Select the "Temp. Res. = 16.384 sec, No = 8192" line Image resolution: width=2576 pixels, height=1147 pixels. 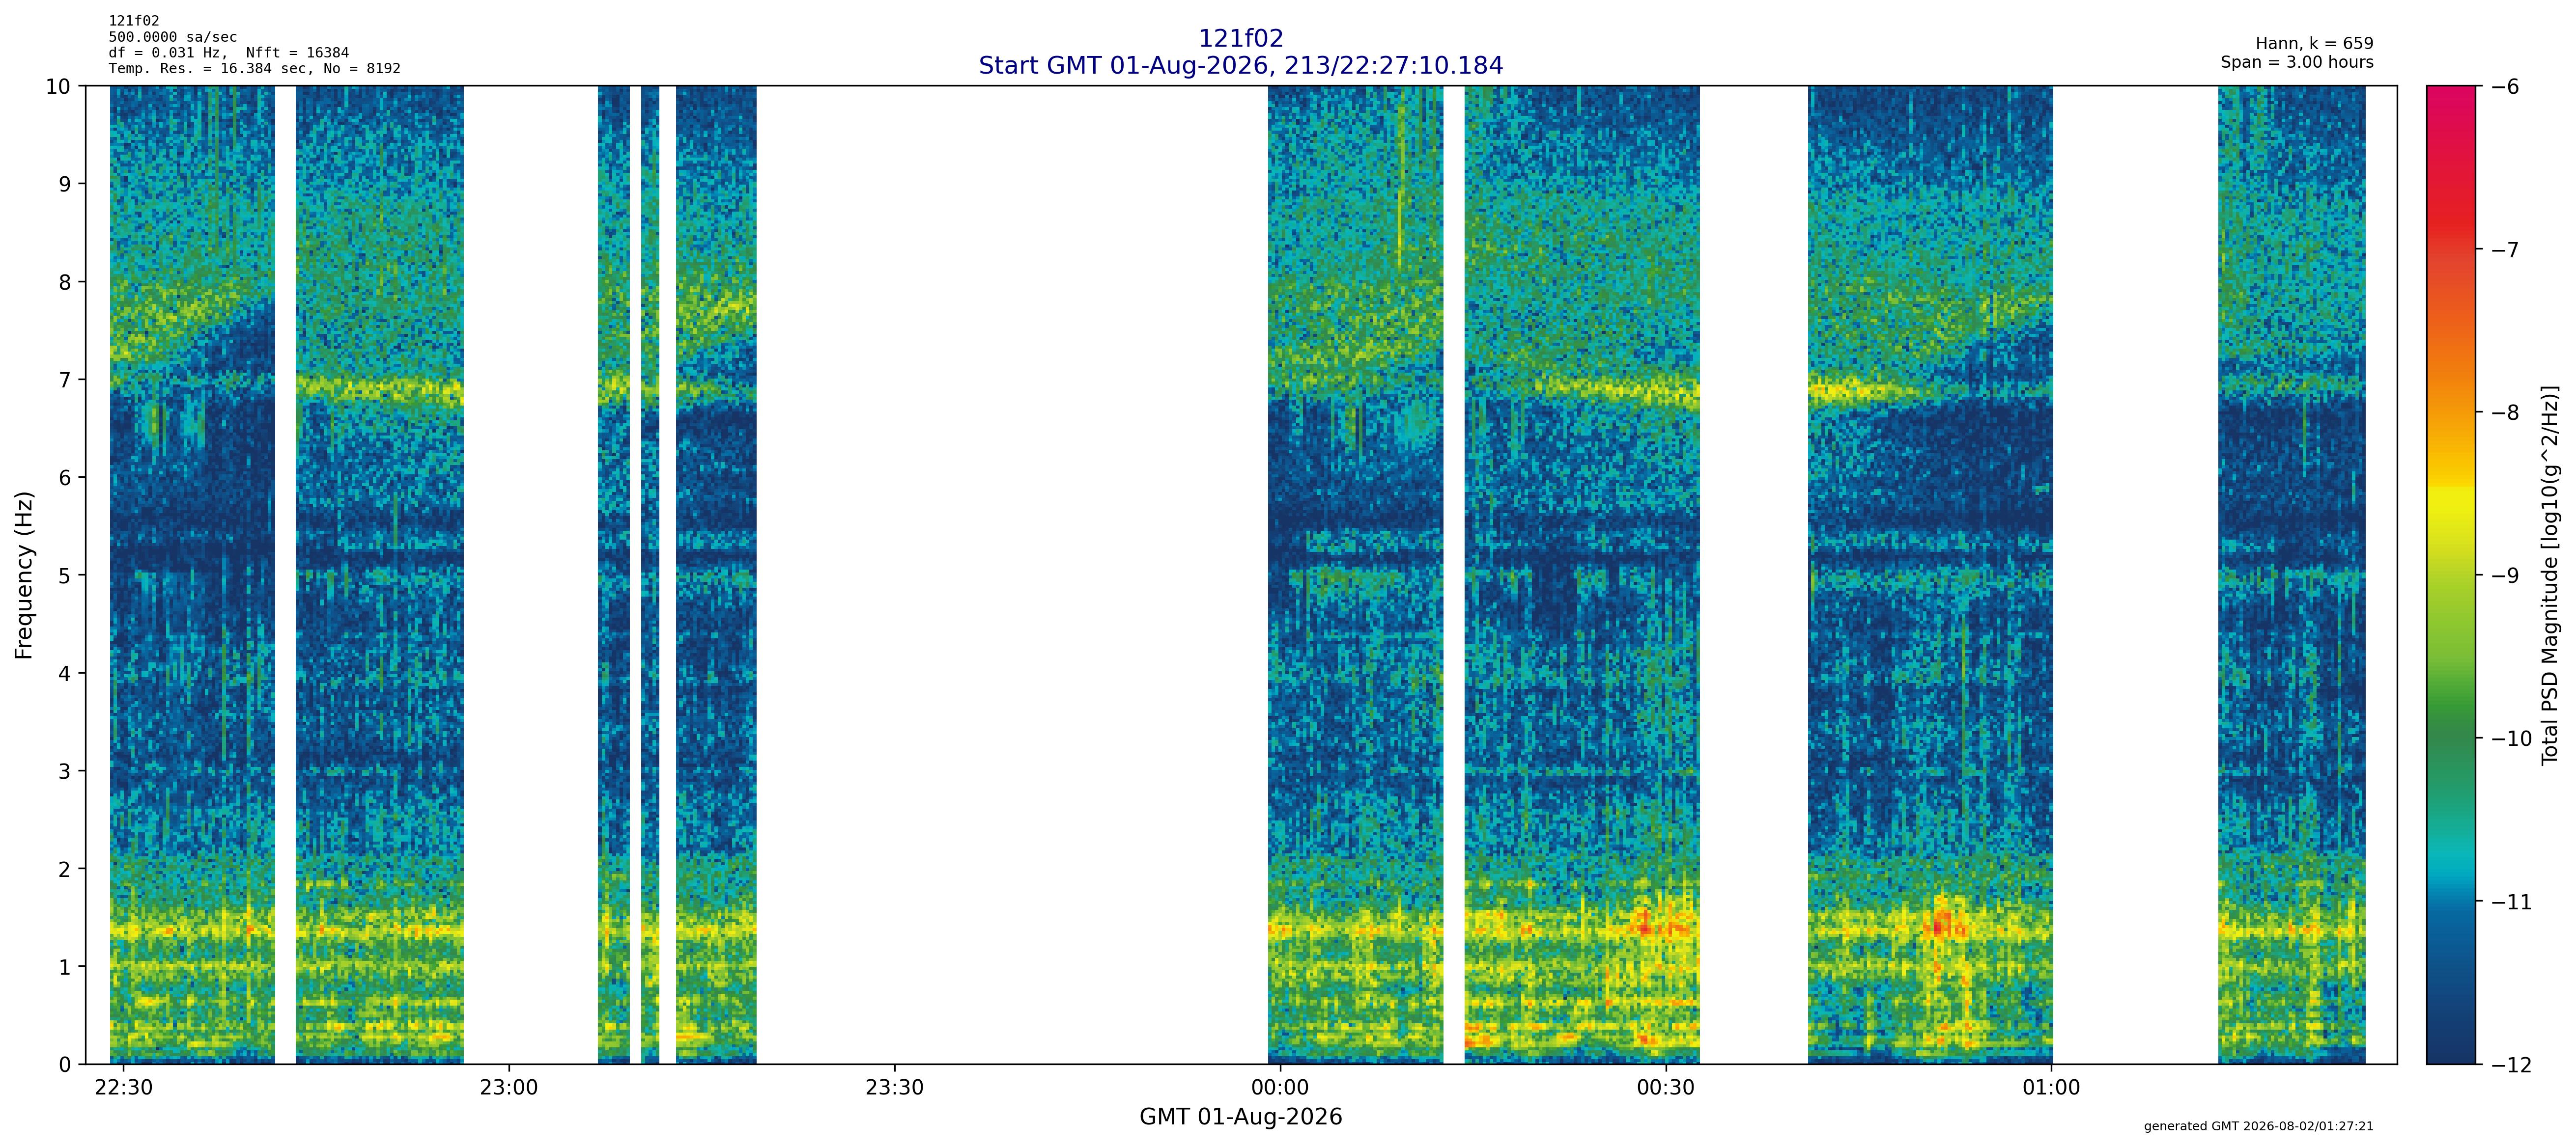click(x=255, y=69)
